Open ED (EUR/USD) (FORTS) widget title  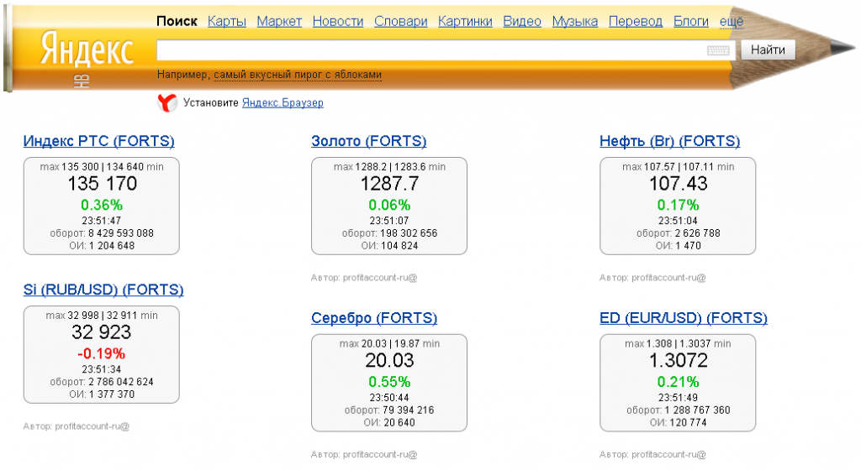pyautogui.click(x=684, y=318)
